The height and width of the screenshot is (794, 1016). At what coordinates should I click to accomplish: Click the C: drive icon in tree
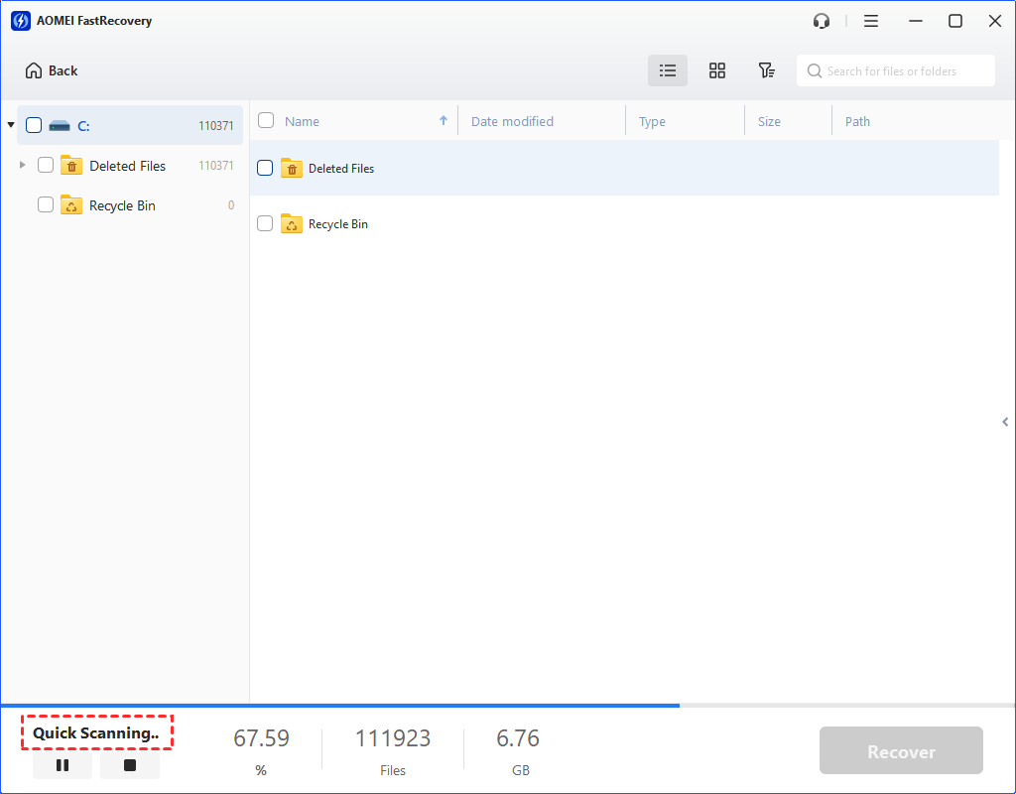point(60,125)
